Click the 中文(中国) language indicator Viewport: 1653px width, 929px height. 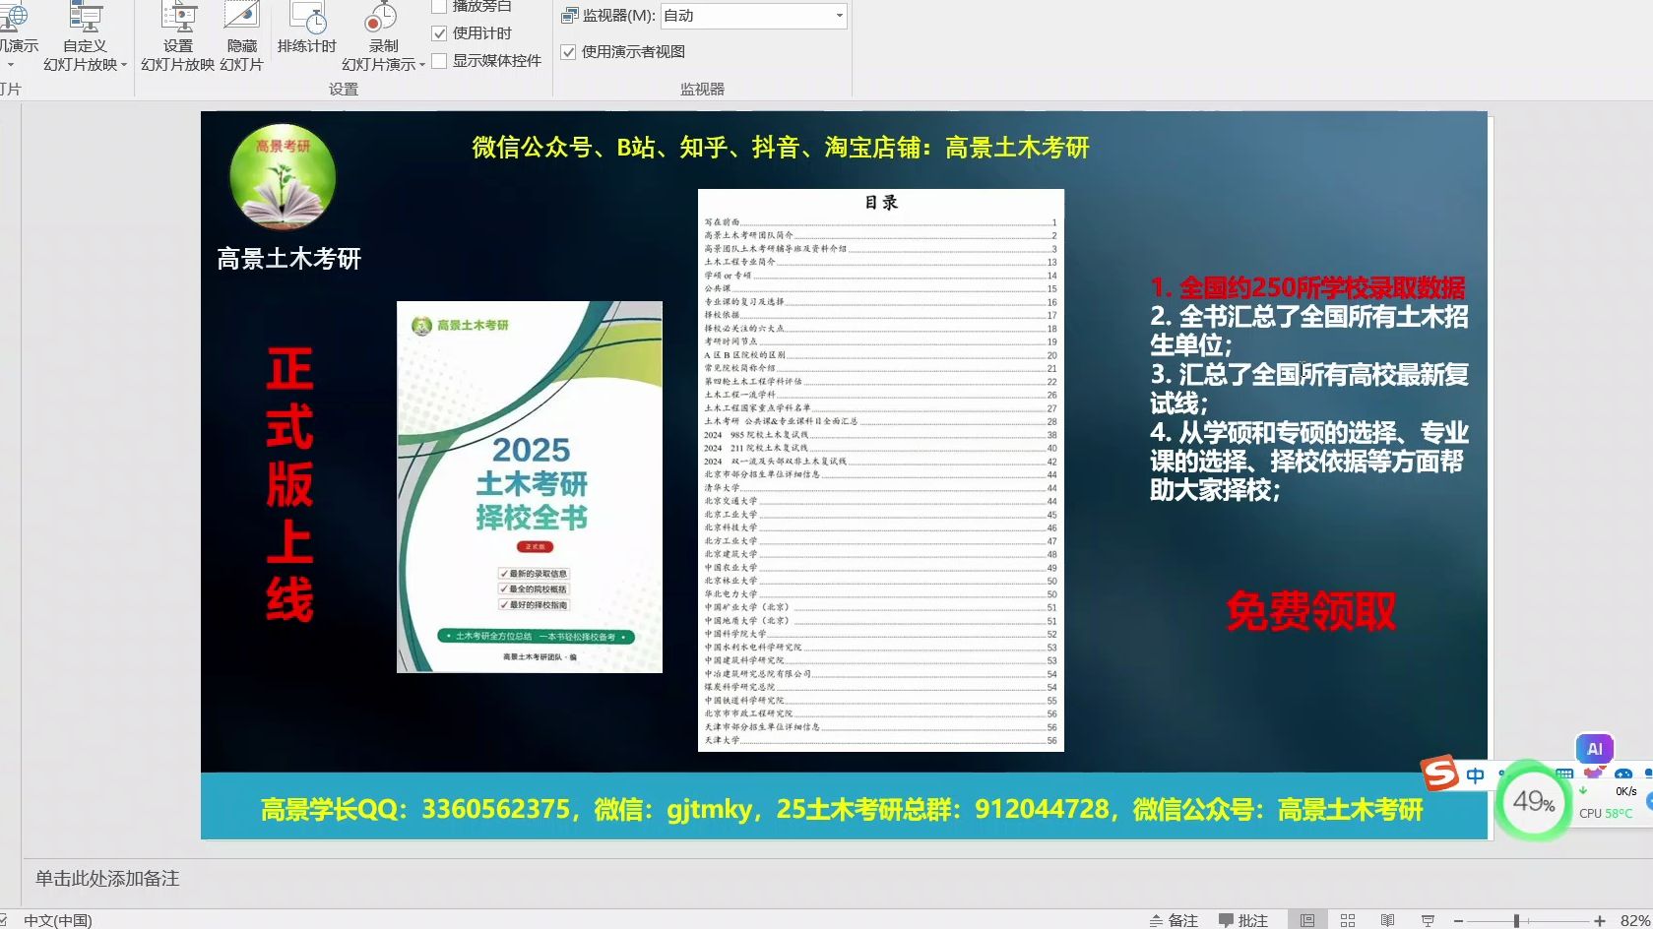pyautogui.click(x=57, y=920)
